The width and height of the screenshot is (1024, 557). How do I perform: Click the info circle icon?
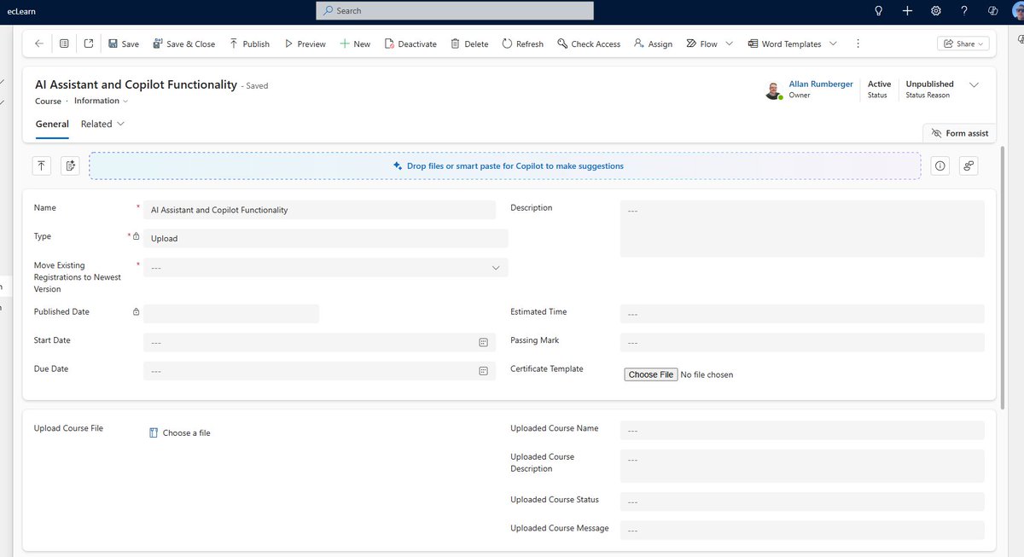pyautogui.click(x=940, y=165)
